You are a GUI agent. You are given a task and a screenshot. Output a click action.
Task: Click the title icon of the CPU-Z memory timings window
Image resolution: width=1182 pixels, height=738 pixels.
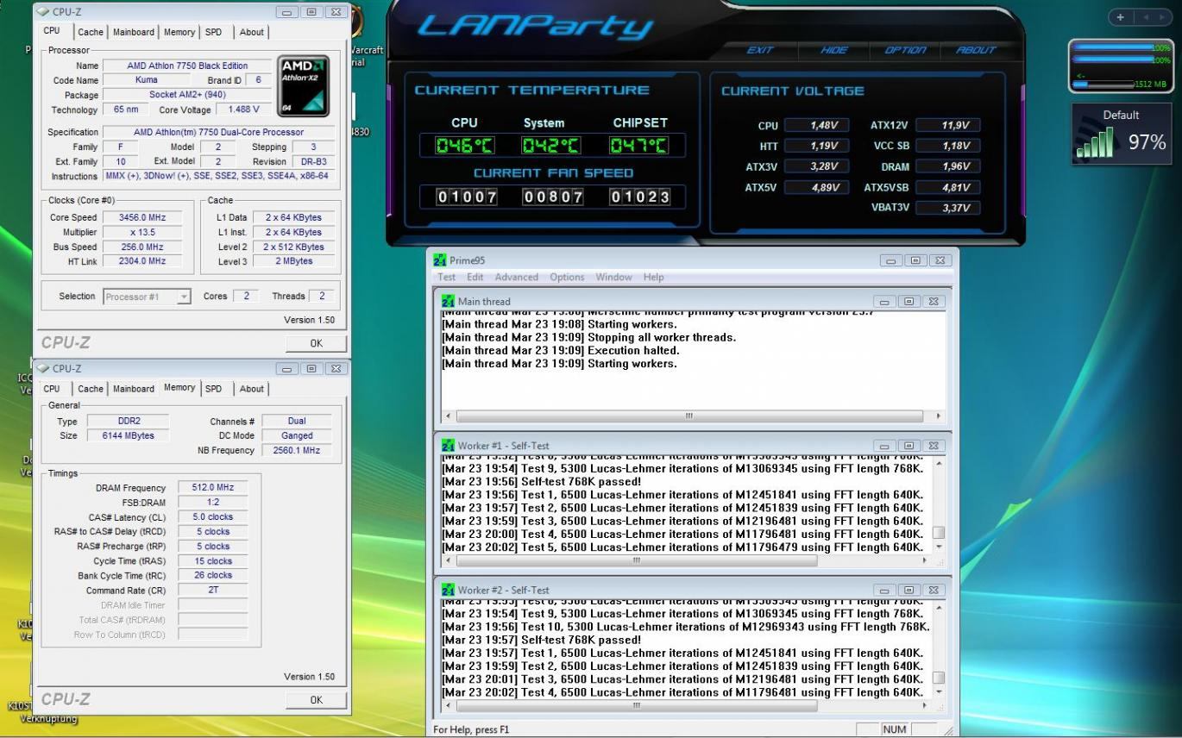point(42,368)
